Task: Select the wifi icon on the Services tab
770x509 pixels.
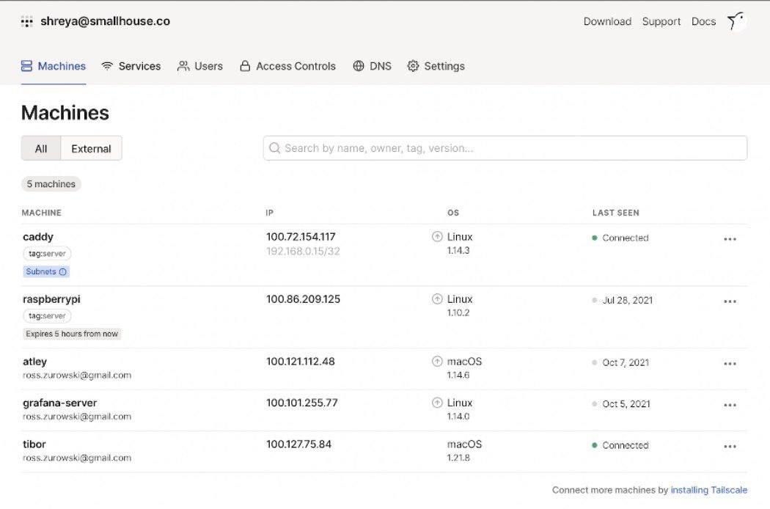Action: pos(108,66)
